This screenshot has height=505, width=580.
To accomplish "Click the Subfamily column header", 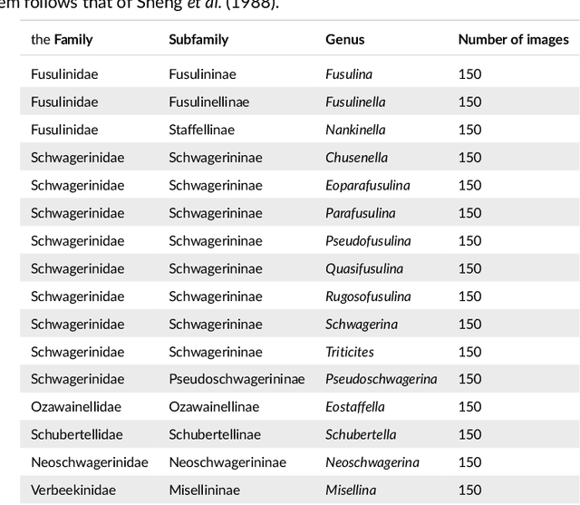I will pos(198,40).
